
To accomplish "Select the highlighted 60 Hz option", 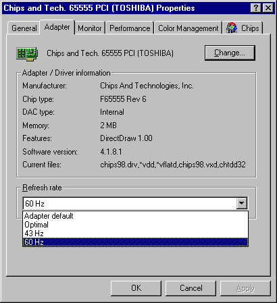I will tap(135, 242).
